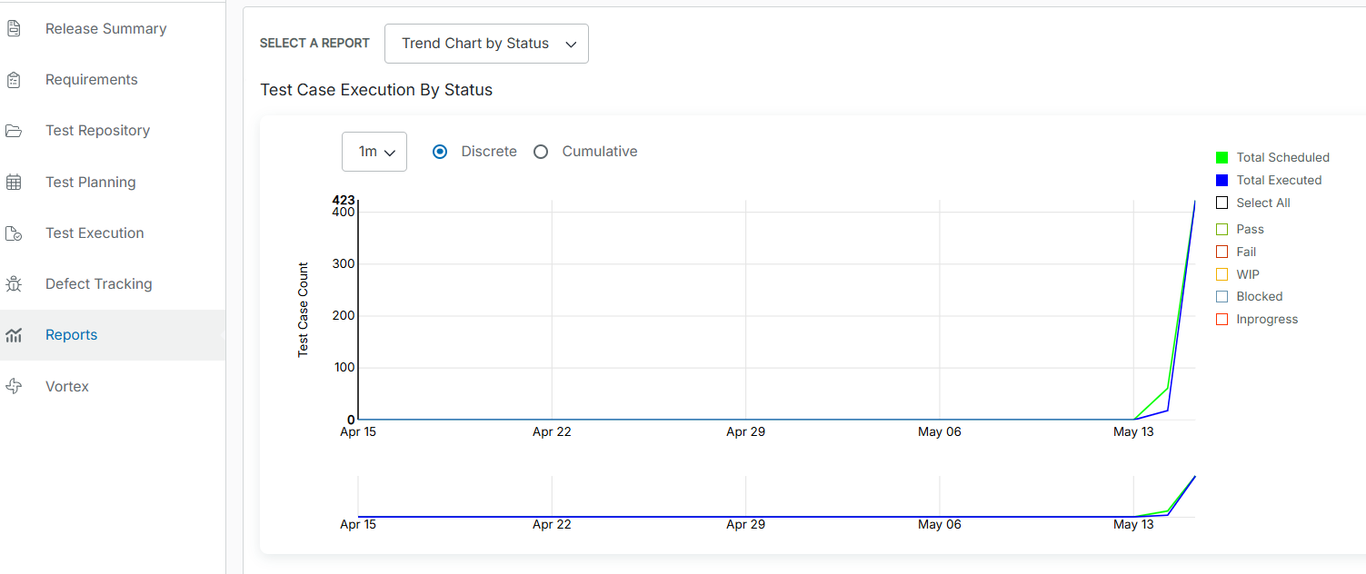Go to Defect Tracking page
Viewport: 1366px width, 574px height.
98,283
